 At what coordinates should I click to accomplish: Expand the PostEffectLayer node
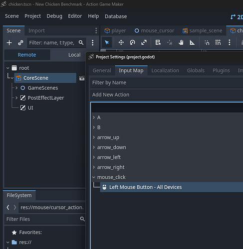[x=16, y=98]
